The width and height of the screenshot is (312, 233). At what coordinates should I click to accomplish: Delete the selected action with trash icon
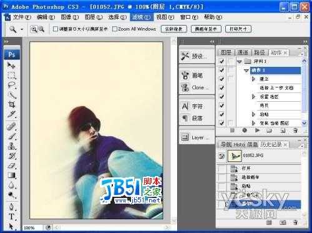coord(295,131)
